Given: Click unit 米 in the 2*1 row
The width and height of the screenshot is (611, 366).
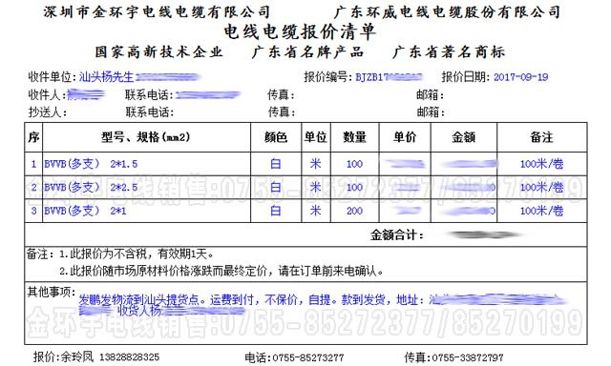Looking at the screenshot, I should point(315,211).
